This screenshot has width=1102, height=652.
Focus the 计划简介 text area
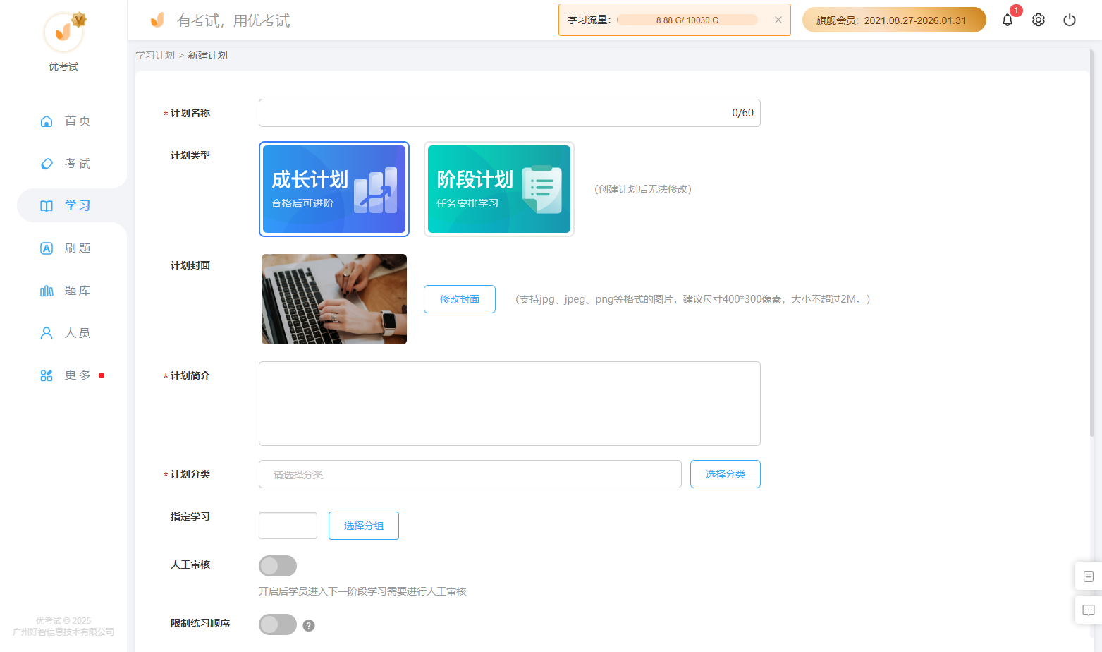click(510, 404)
